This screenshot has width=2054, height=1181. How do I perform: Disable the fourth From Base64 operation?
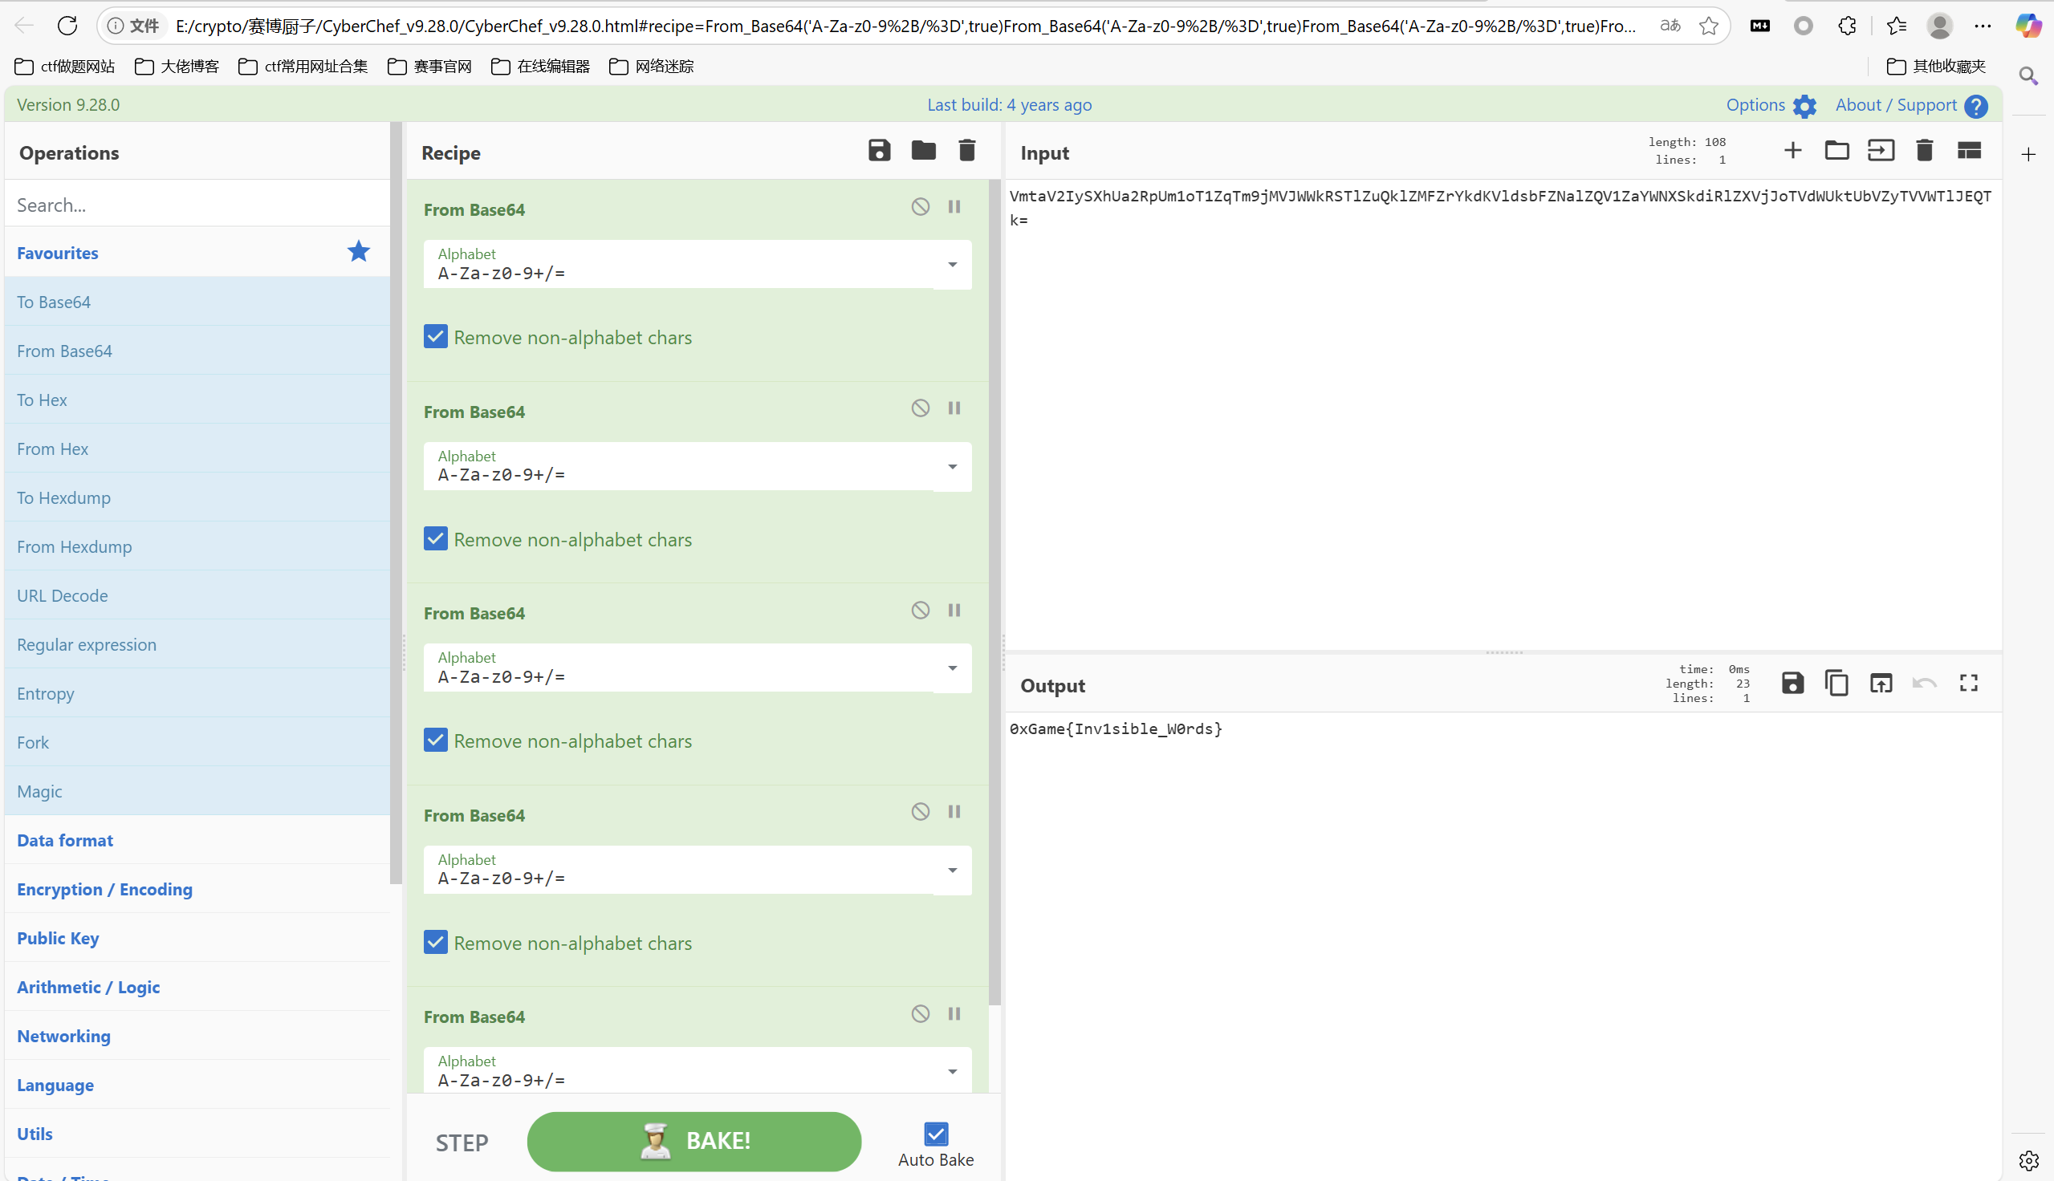(x=920, y=812)
